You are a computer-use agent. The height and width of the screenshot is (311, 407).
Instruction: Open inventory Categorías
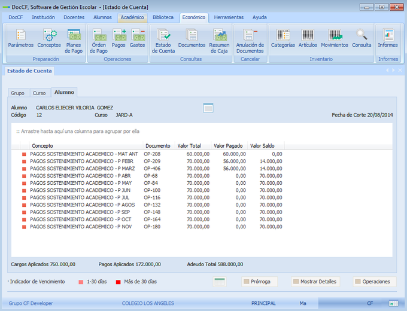(x=283, y=38)
